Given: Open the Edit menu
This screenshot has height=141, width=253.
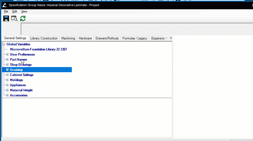Looking at the screenshot, I should 15,11.
